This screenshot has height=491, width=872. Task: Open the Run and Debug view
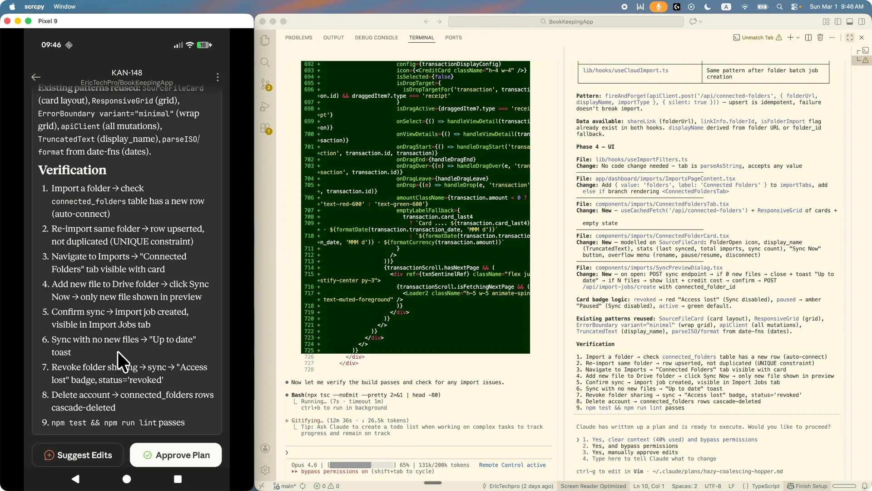tap(265, 106)
